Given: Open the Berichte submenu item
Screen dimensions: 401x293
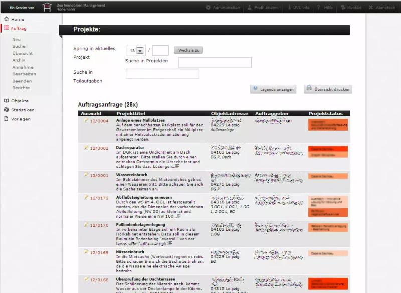Looking at the screenshot, I should click(21, 88).
